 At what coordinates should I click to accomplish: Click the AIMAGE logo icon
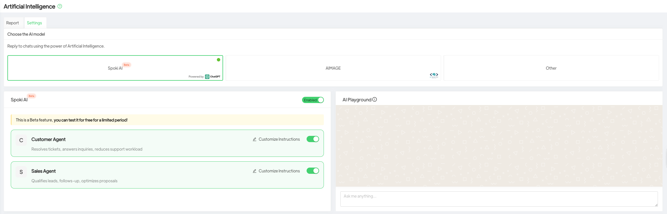point(434,75)
